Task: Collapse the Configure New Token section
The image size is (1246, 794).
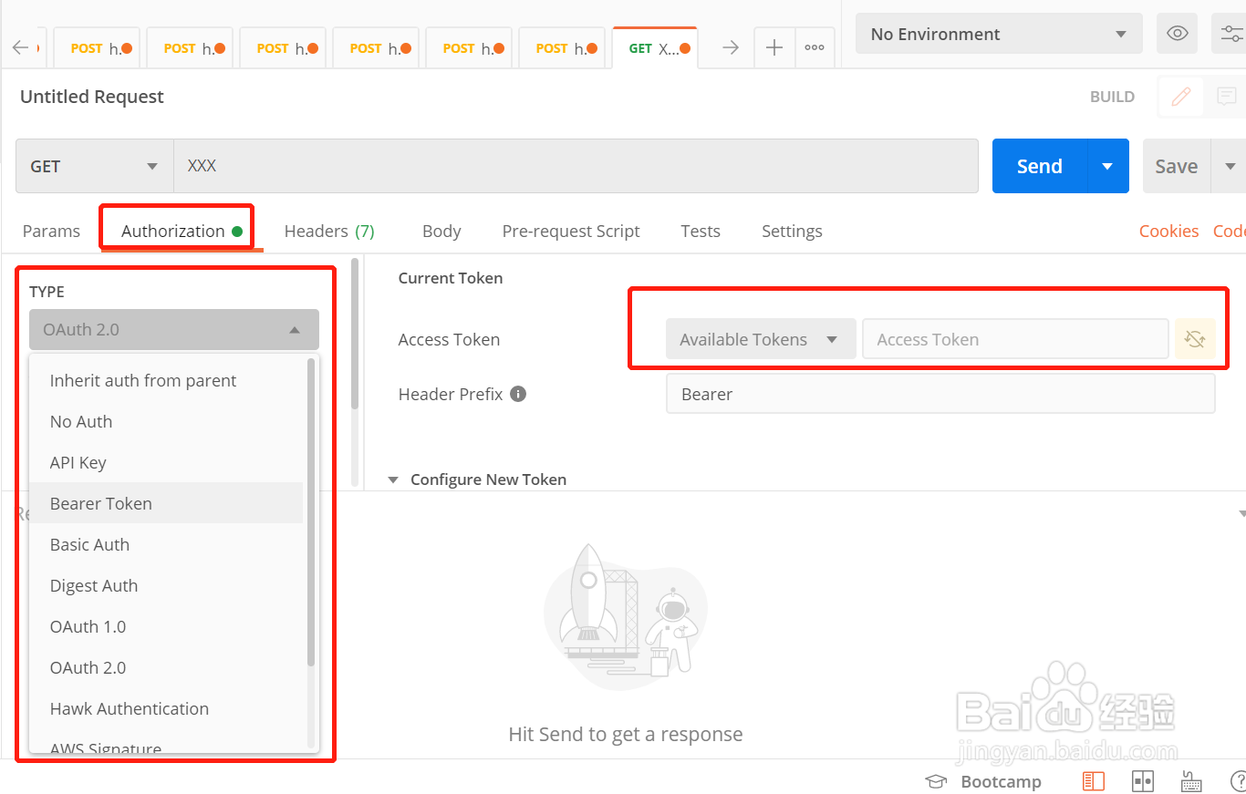Action: coord(394,479)
